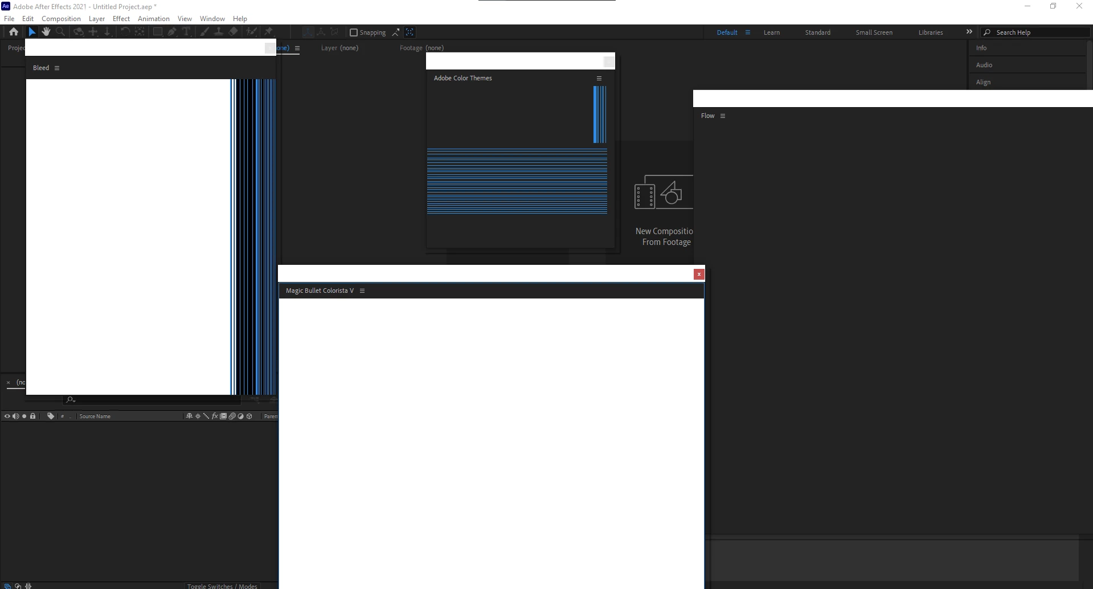Open the Flow panel menu
Image resolution: width=1093 pixels, height=589 pixels.
(x=723, y=116)
